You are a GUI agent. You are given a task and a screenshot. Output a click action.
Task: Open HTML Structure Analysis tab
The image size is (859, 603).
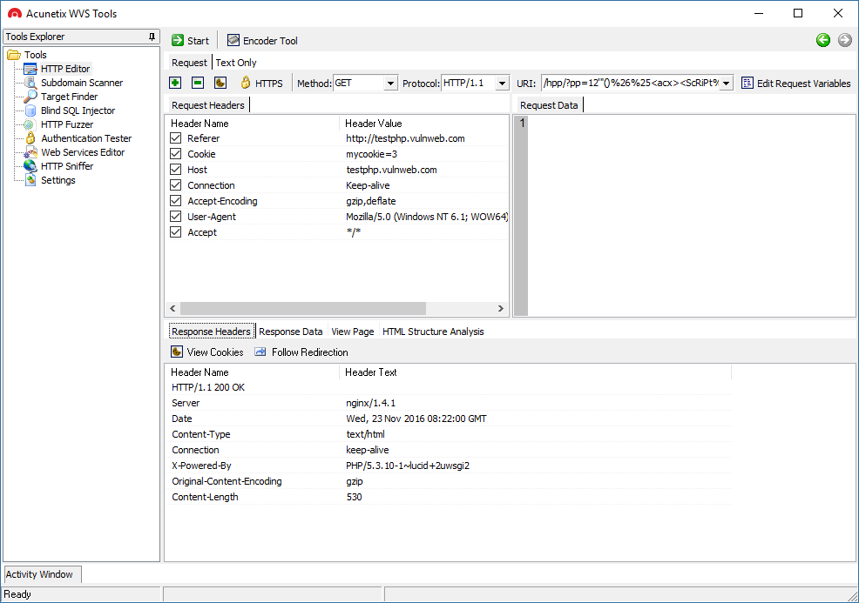tap(433, 332)
